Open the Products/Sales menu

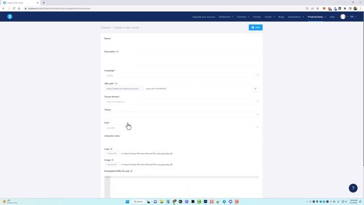pos(317,17)
